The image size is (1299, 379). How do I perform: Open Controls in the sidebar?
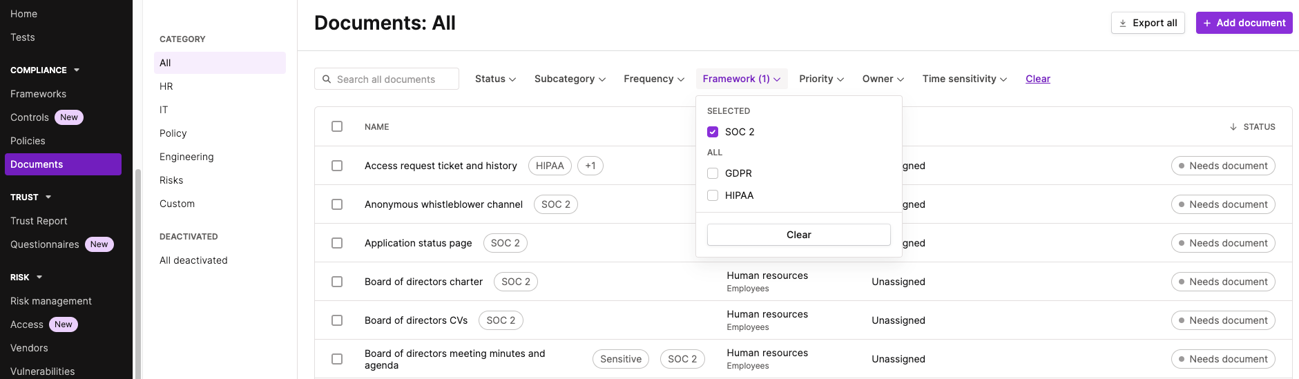tap(30, 117)
